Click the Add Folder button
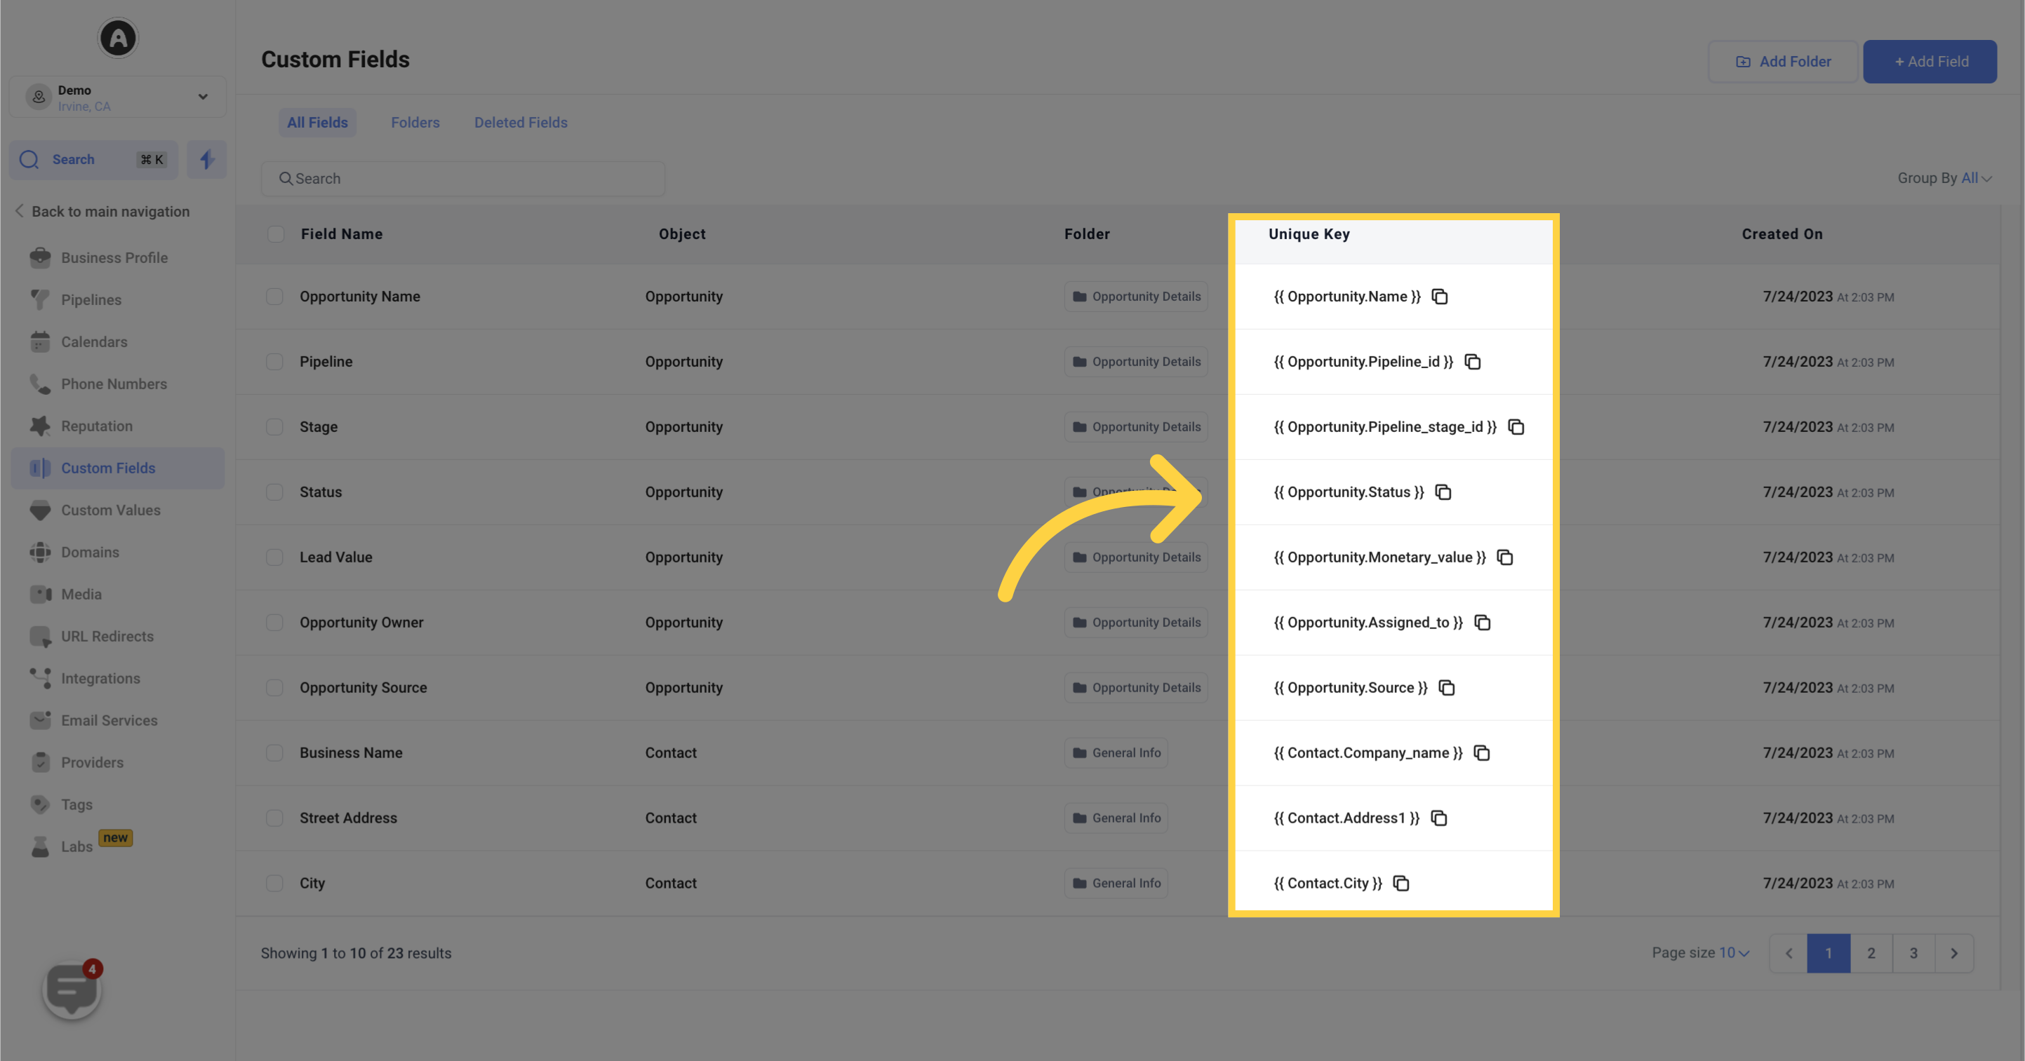 point(1783,61)
